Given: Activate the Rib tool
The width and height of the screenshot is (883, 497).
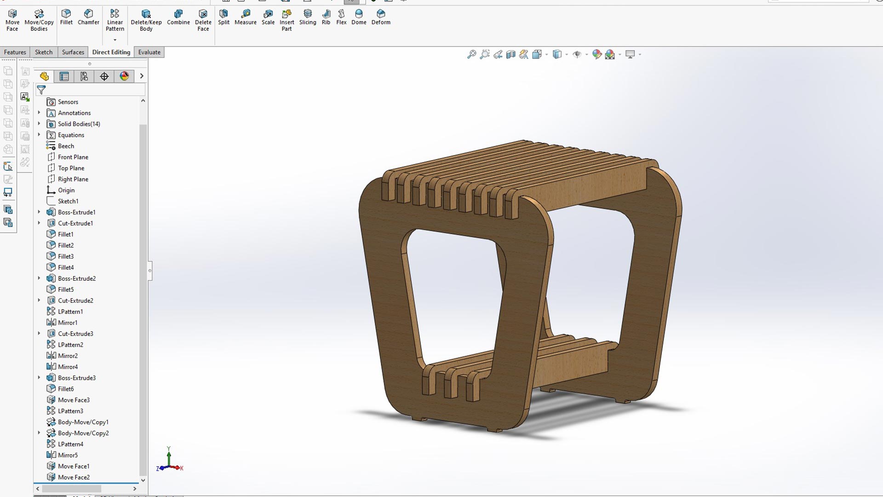Looking at the screenshot, I should [326, 17].
